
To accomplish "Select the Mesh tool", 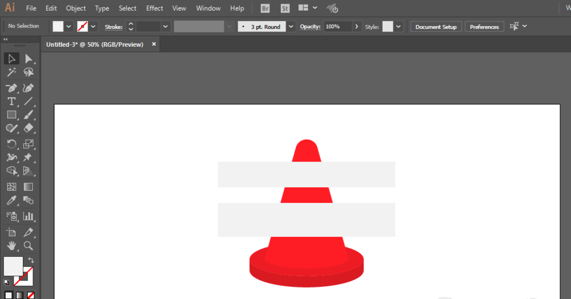I will point(11,187).
